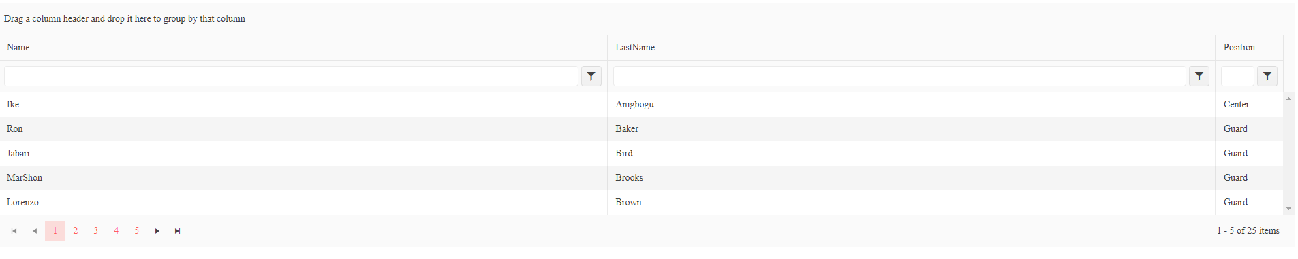Sort by the Position column header
This screenshot has width=1298, height=259.
[x=1239, y=48]
